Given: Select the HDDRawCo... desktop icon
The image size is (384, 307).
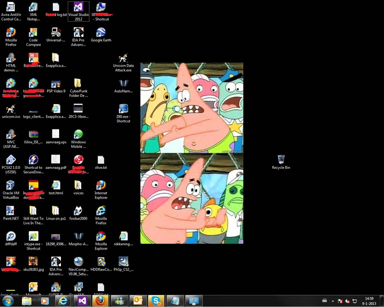Looking at the screenshot, I should pos(101,264).
